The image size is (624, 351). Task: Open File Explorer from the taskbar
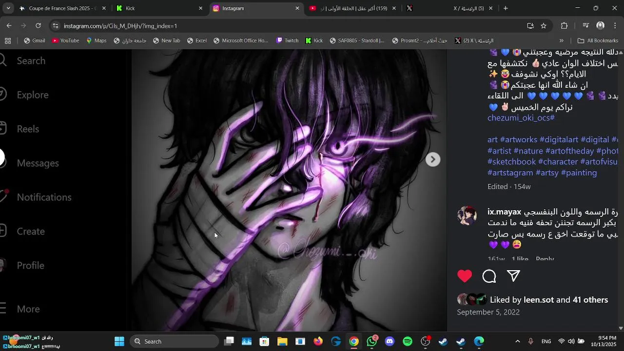282,341
